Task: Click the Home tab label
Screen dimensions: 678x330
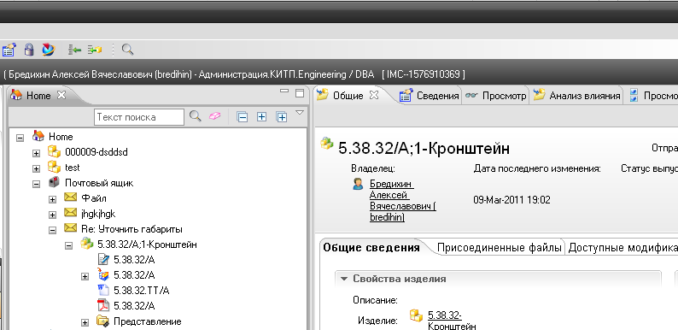Action: 38,96
